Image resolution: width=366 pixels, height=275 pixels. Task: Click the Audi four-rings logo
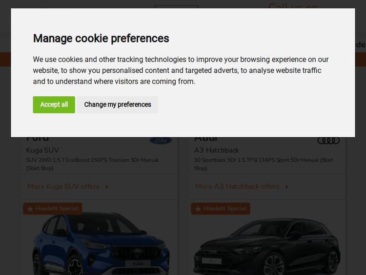pos(328,141)
